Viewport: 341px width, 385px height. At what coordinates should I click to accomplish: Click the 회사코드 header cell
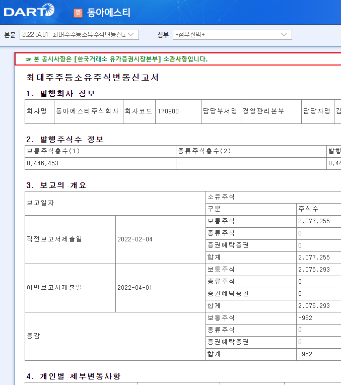(x=139, y=111)
